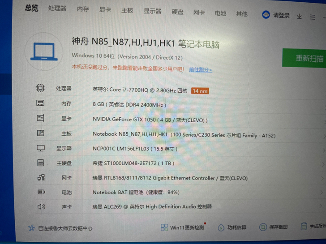The width and height of the screenshot is (326, 244).
Task: Switch to the 网卡 tab
Action: click(x=199, y=13)
